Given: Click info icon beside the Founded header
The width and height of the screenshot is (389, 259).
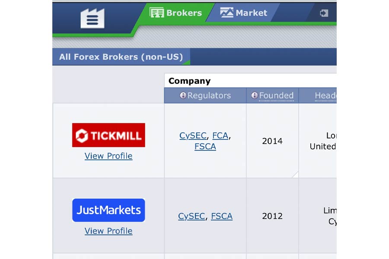Looking at the screenshot, I should (x=255, y=95).
